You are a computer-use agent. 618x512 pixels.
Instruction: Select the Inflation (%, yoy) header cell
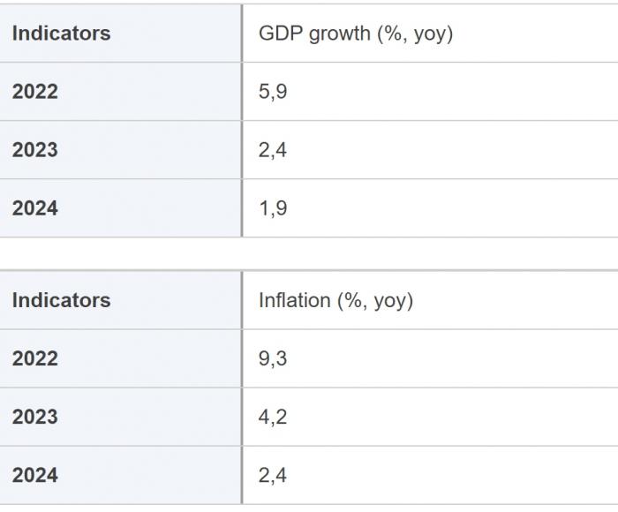tap(335, 300)
